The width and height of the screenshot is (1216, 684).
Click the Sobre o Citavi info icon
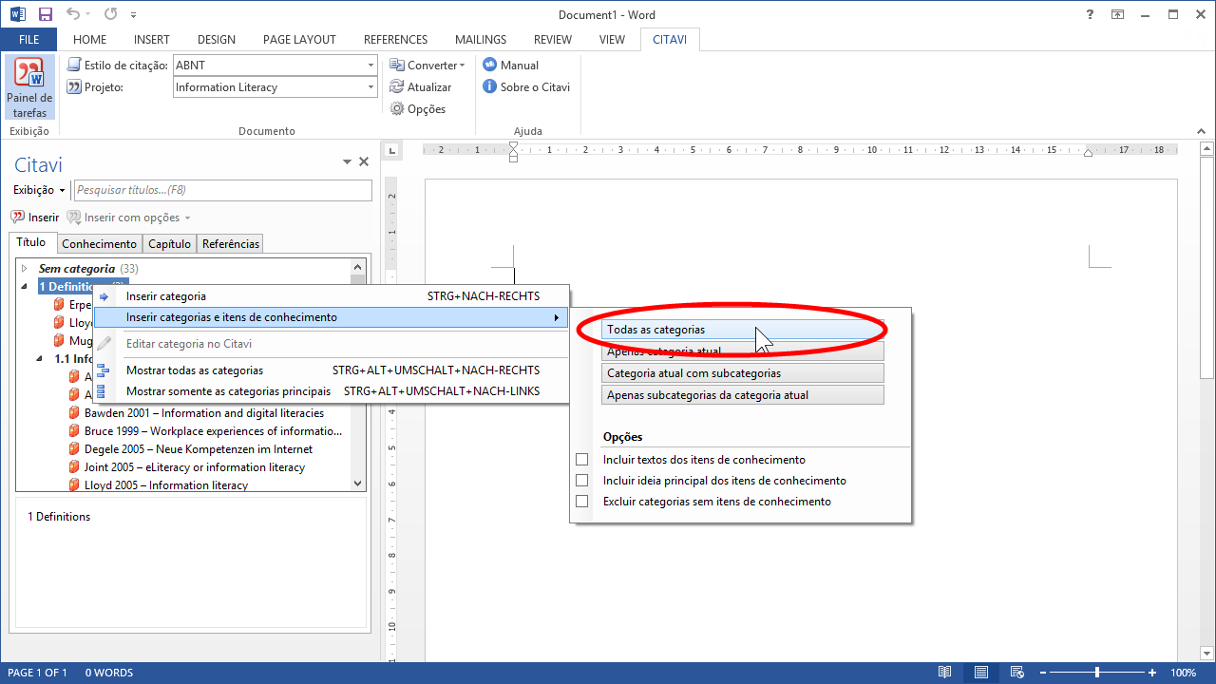tap(490, 86)
